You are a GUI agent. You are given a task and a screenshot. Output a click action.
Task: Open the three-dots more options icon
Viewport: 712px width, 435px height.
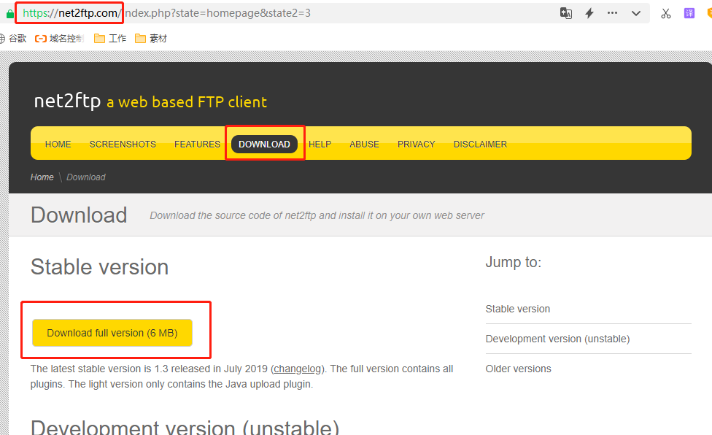click(x=612, y=13)
